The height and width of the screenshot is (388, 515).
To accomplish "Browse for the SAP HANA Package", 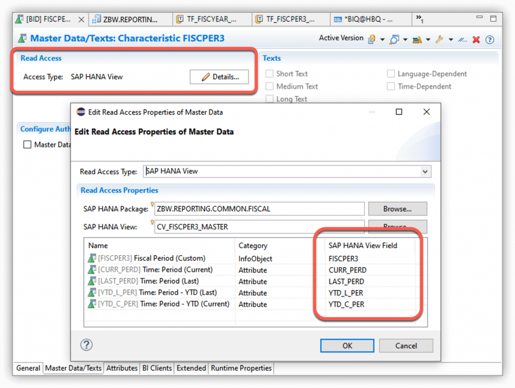I will (x=397, y=209).
